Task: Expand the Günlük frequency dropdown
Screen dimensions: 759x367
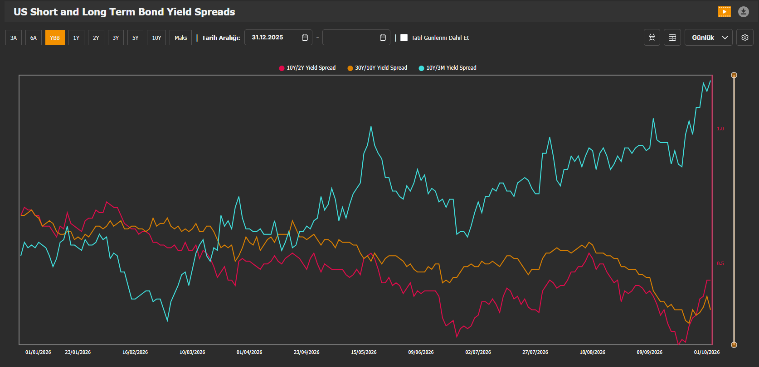Action: [x=708, y=38]
